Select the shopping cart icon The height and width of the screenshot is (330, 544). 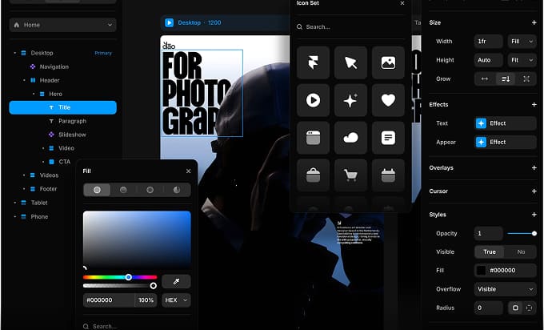[350, 175]
